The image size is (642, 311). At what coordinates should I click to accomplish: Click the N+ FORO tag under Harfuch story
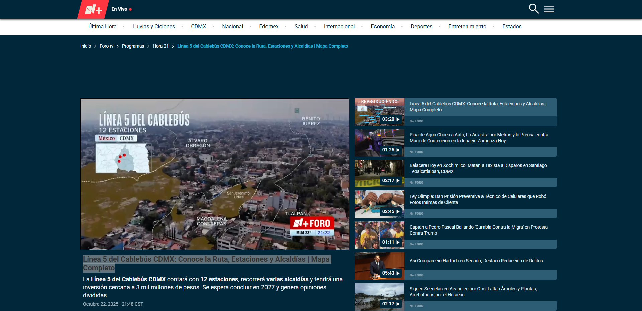(x=416, y=275)
